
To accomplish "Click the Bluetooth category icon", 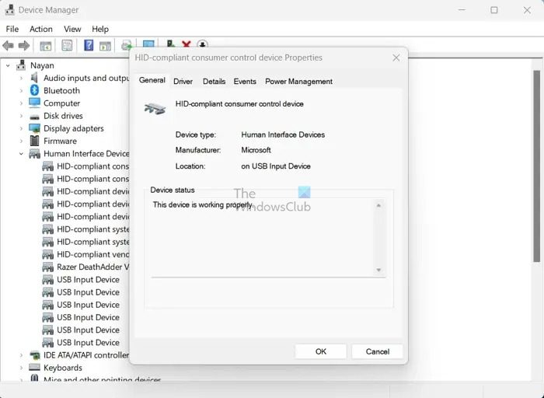I will (34, 90).
